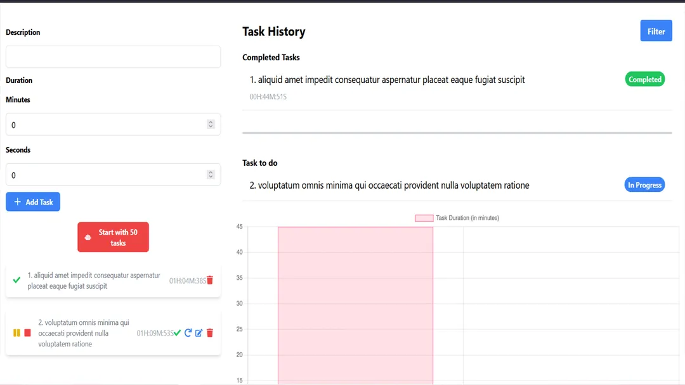The width and height of the screenshot is (685, 385).
Task: Delete task 1 'aliquid amet impedit'
Action: point(210,279)
